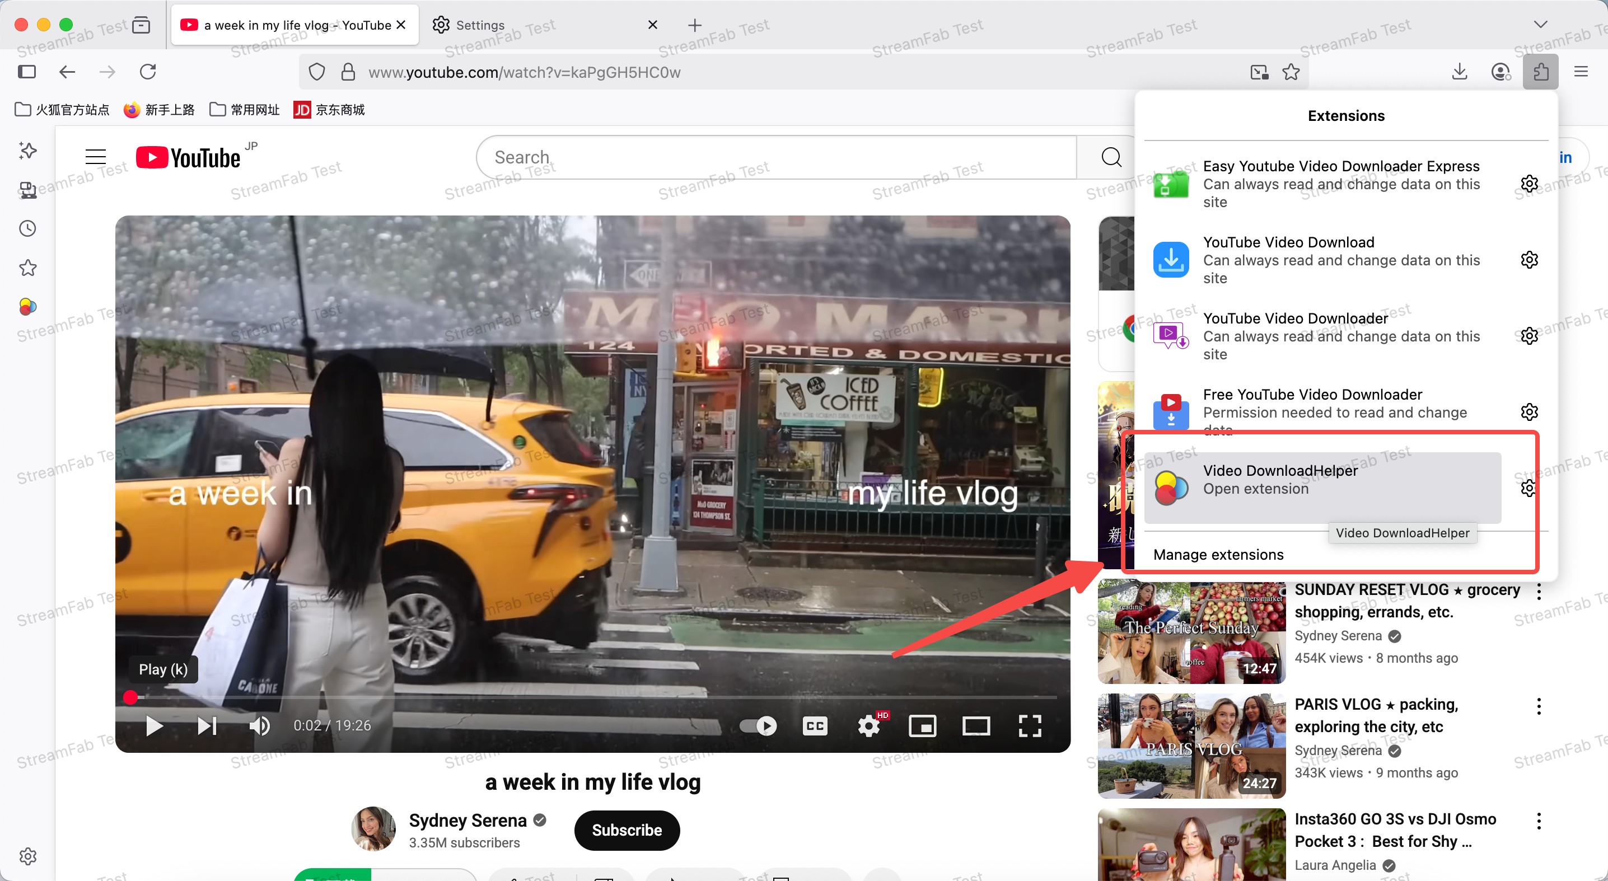
Task: Open PARIS VLOG video thumbnail
Action: (1191, 746)
